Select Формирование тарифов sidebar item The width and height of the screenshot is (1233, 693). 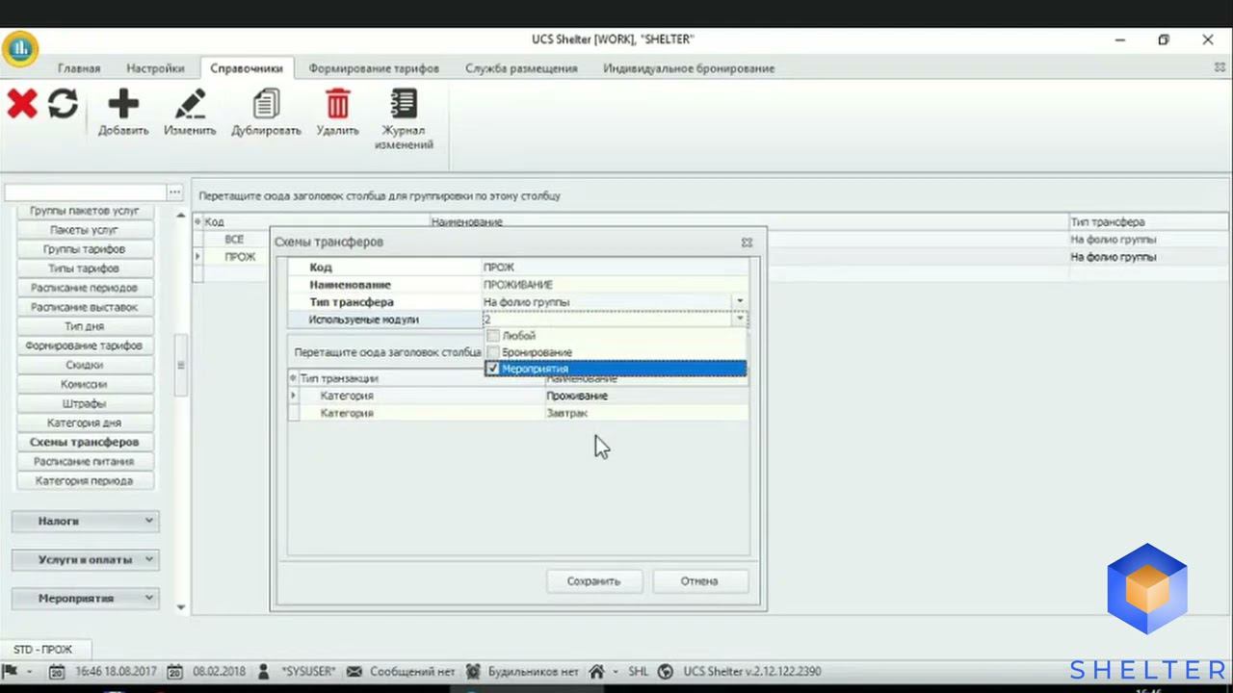coord(85,346)
